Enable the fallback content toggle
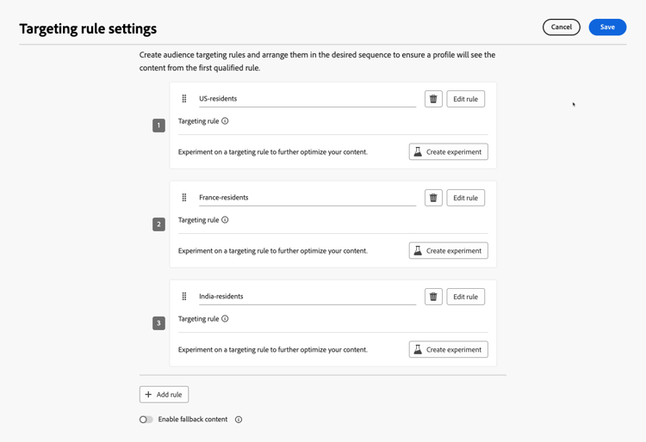Screen dimensions: 646x442 click(x=146, y=420)
